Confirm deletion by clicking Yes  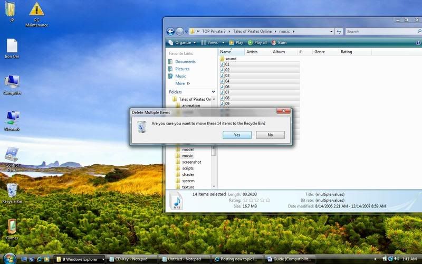237,135
